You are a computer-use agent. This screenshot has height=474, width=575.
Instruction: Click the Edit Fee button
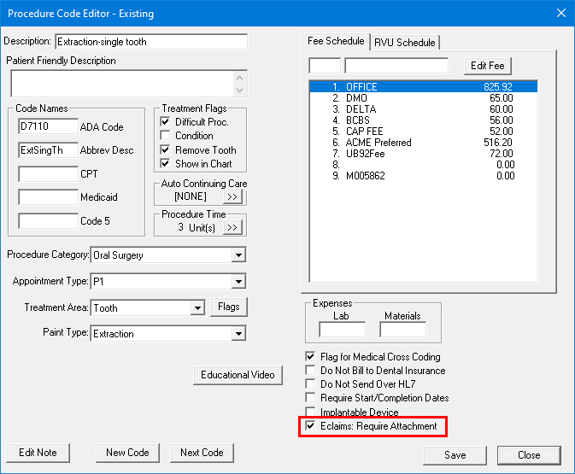tap(487, 66)
